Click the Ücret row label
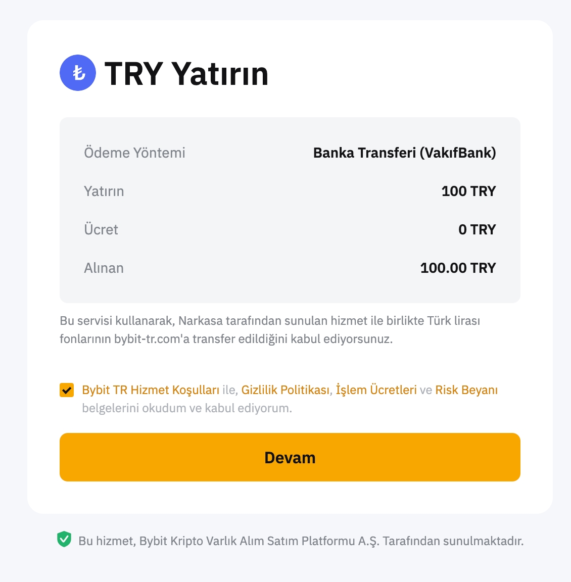This screenshot has height=582, width=571. (x=101, y=229)
